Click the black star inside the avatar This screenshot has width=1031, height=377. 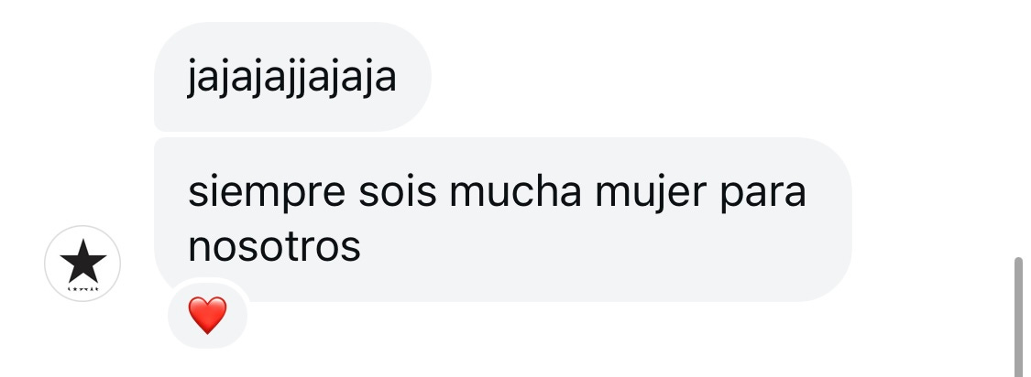pyautogui.click(x=82, y=260)
